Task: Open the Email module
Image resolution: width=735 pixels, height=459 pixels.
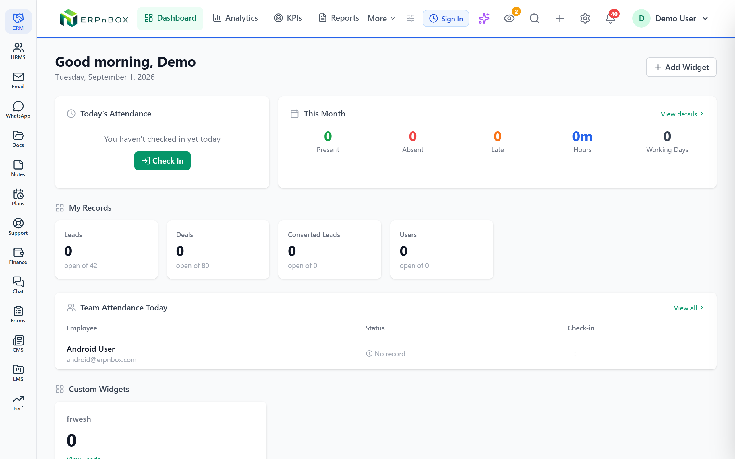Action: pyautogui.click(x=18, y=80)
